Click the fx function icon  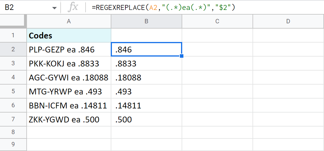[73, 8]
